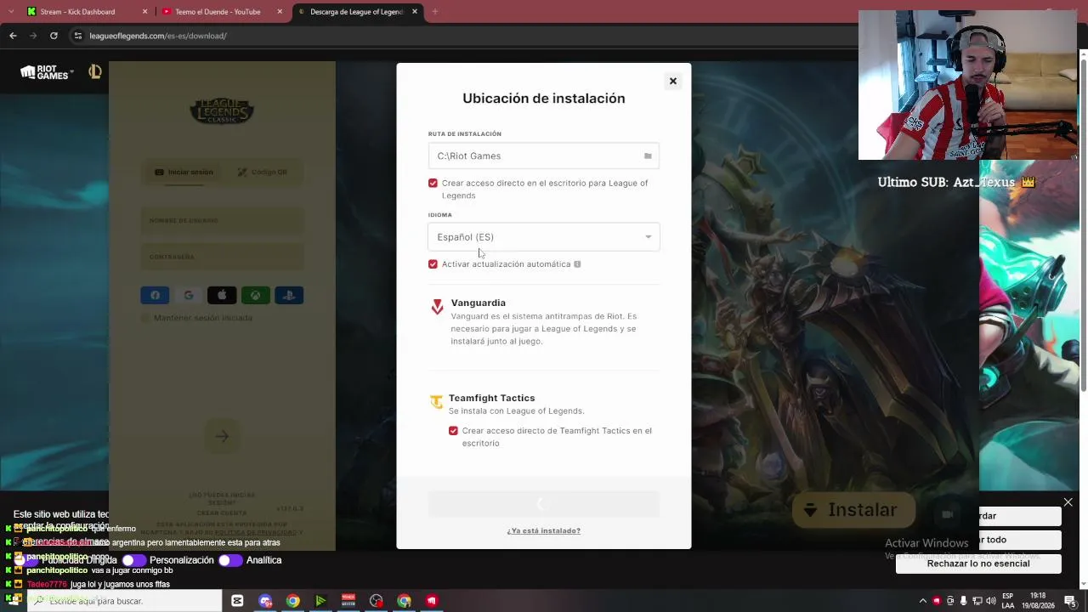The height and width of the screenshot is (612, 1088).
Task: Dismiss the cookie settings panel
Action: (1068, 503)
